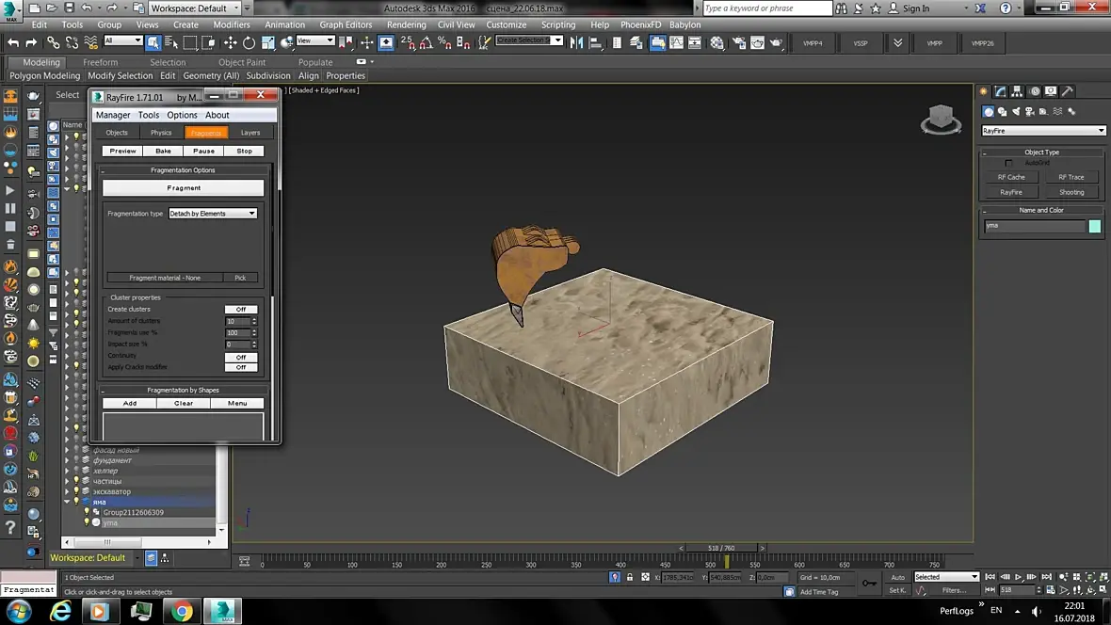Toggle the Angle Snap icon
The image size is (1111, 625).
[426, 43]
